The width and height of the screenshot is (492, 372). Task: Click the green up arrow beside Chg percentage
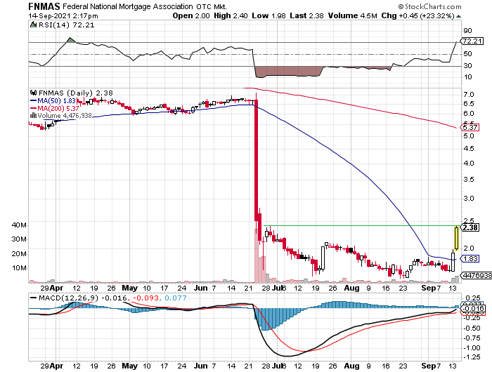[459, 16]
